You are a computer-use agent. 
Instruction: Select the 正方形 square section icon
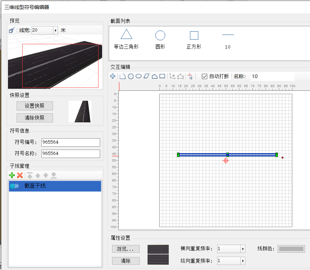point(194,36)
